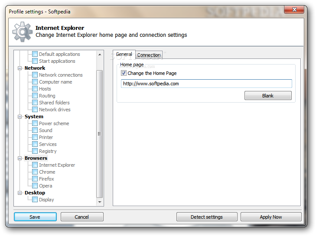Select the Network drives tree label
Screen dimensions: 316x236
[x=55, y=110]
